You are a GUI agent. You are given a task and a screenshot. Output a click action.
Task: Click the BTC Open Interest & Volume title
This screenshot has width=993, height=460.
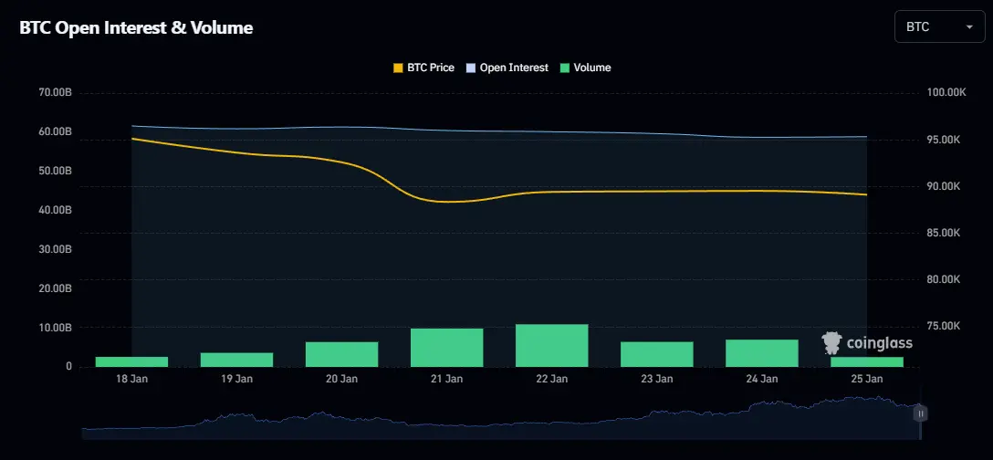136,28
